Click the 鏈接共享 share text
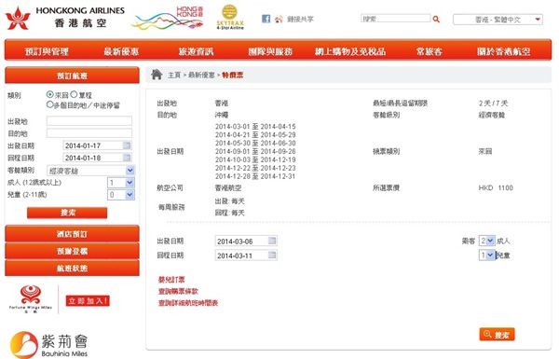 click(301, 20)
